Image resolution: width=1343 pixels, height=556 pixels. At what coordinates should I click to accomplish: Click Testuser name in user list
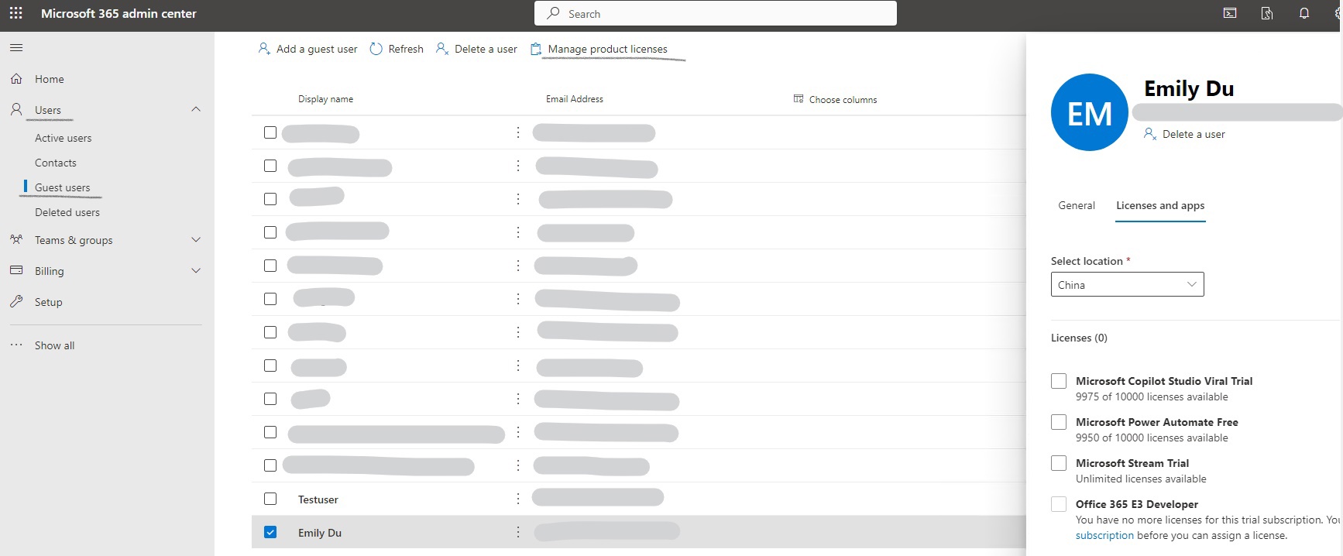(x=318, y=499)
